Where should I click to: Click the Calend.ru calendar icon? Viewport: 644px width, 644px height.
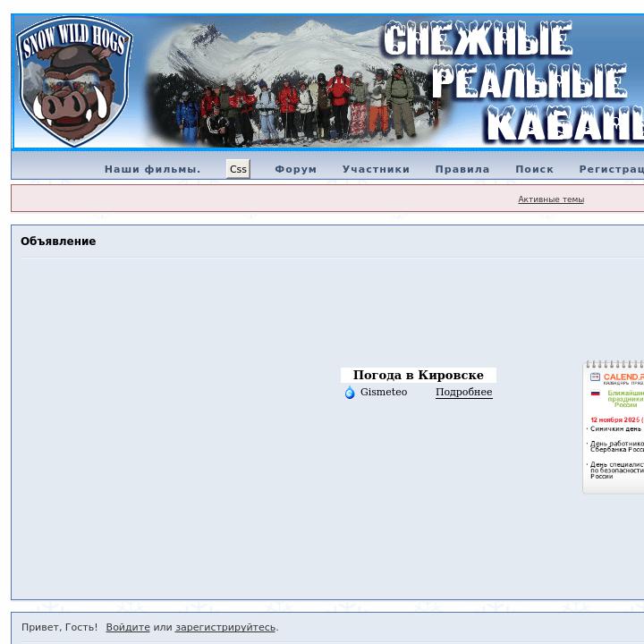[x=595, y=377]
